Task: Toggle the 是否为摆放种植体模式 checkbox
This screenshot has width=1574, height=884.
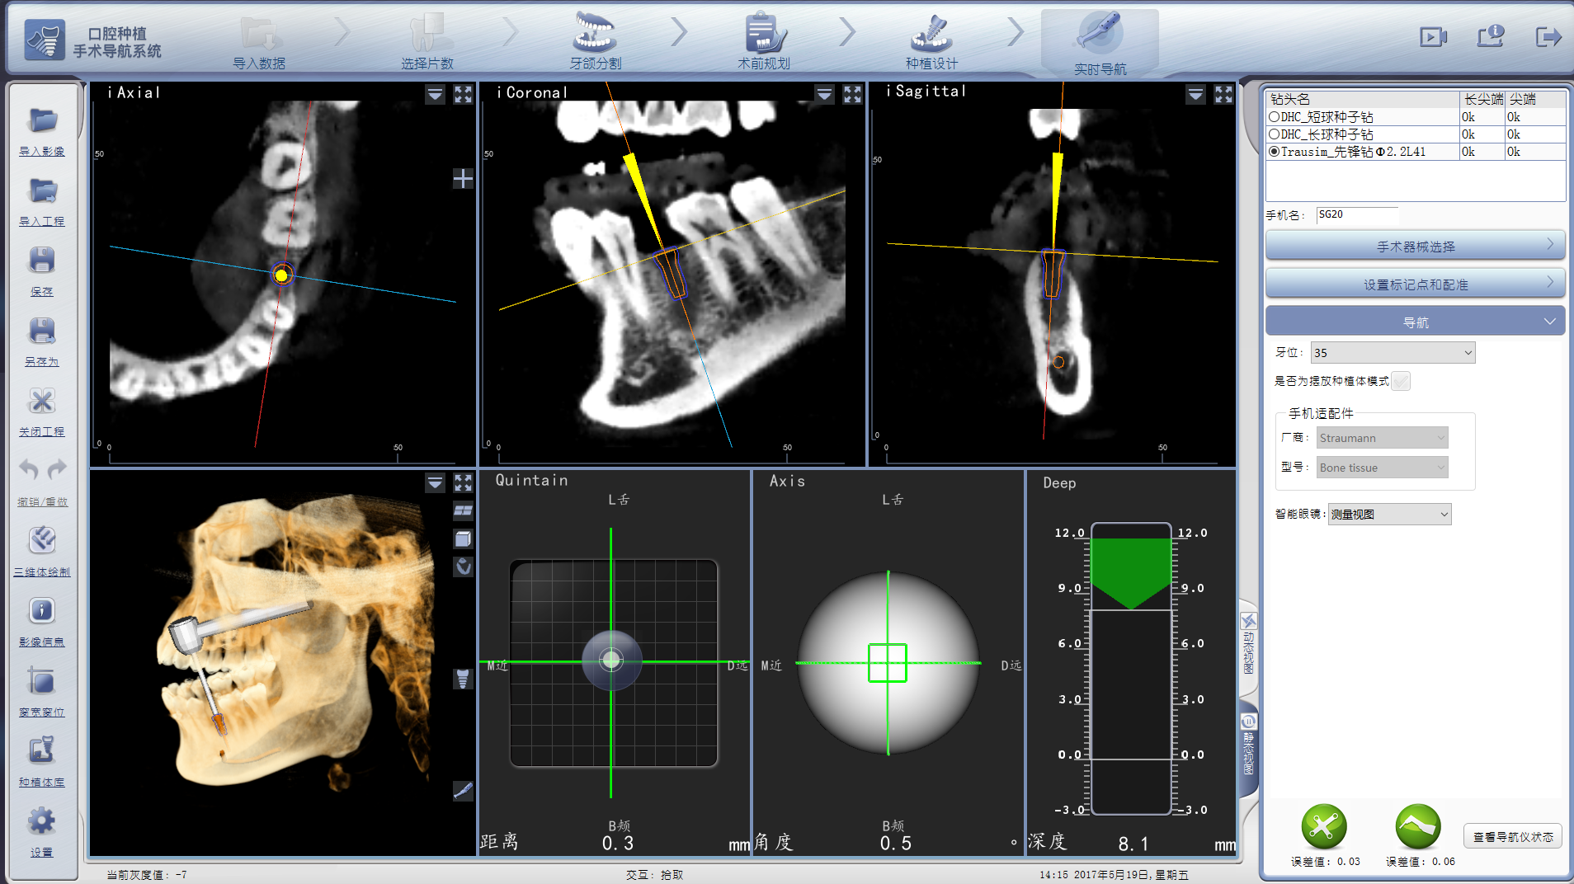Action: click(x=1401, y=381)
